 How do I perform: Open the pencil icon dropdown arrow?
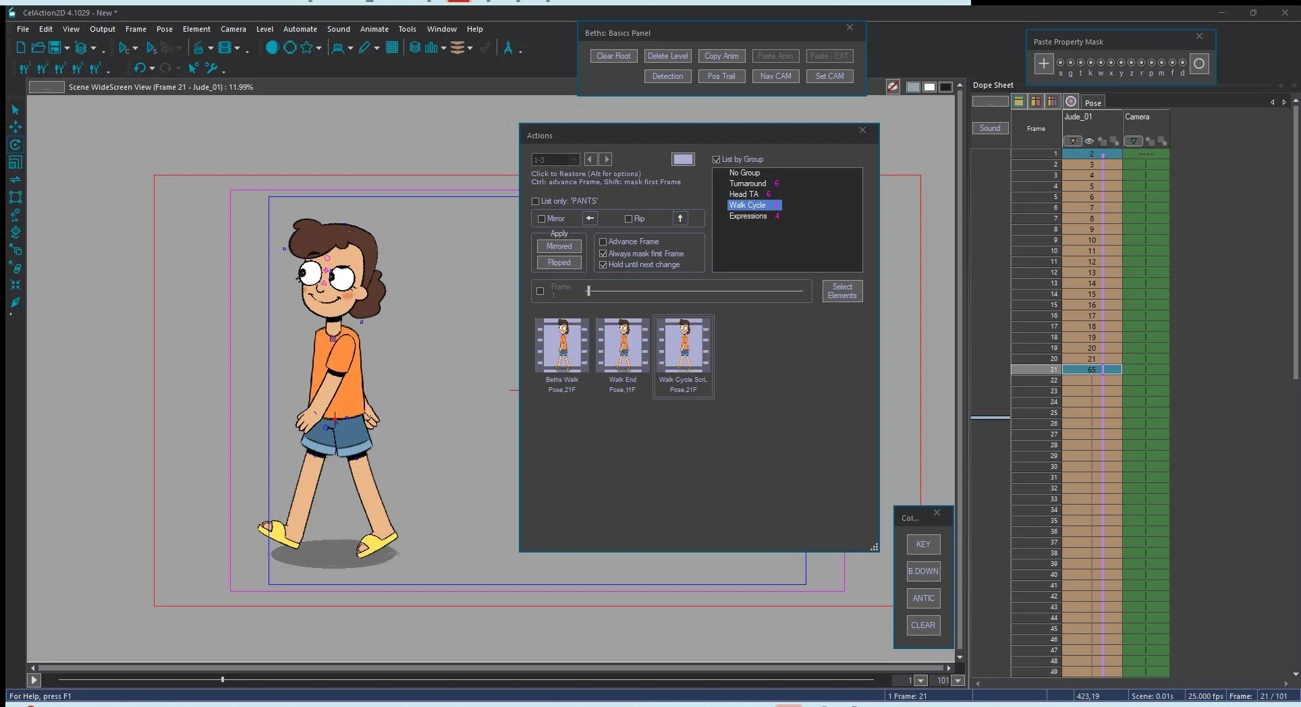point(377,49)
